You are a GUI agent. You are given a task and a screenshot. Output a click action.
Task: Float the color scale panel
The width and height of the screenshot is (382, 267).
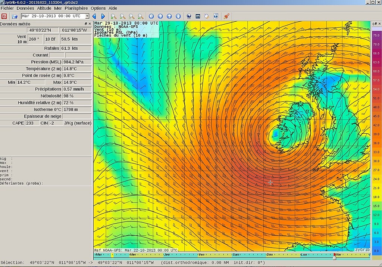375,24
